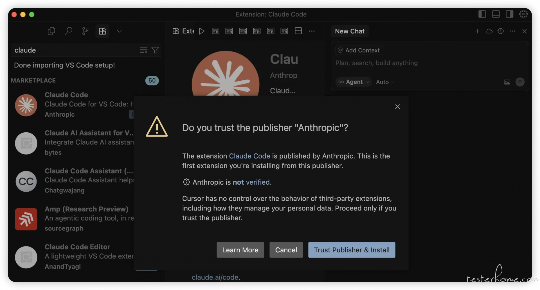The width and height of the screenshot is (540, 290).
Task: Switch to the Extension editor tab
Action: 183,31
